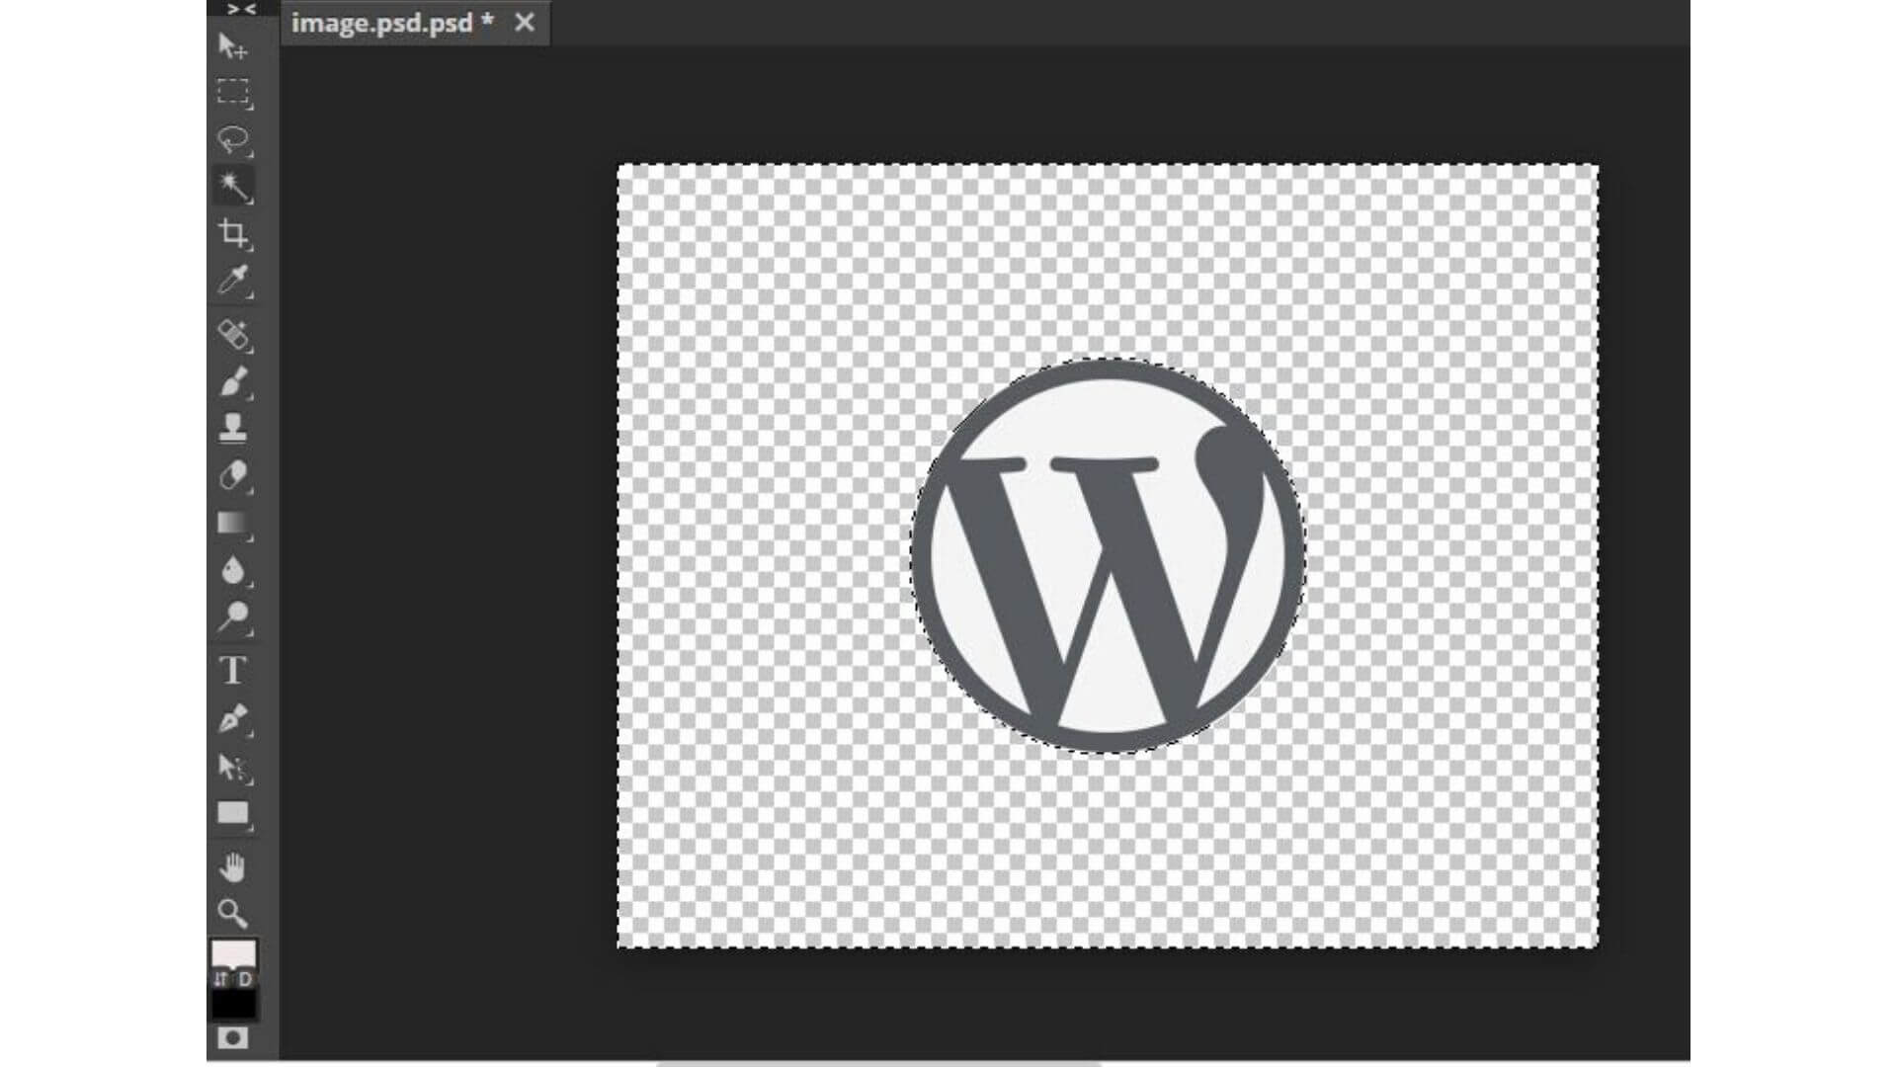
Task: Select the Blur droplet tool
Action: (x=233, y=570)
